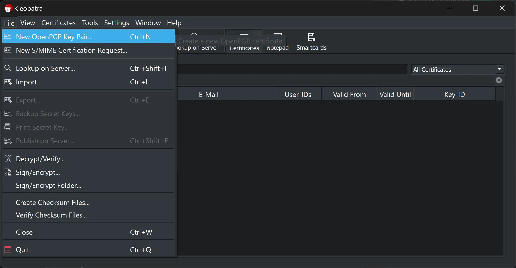Choose Quit from the File menu
Viewport: 516px width, 268px height.
[x=89, y=250]
